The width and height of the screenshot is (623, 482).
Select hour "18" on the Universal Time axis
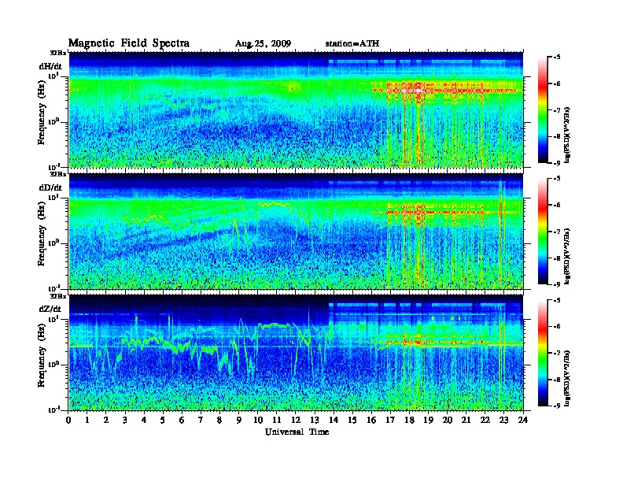tap(409, 420)
